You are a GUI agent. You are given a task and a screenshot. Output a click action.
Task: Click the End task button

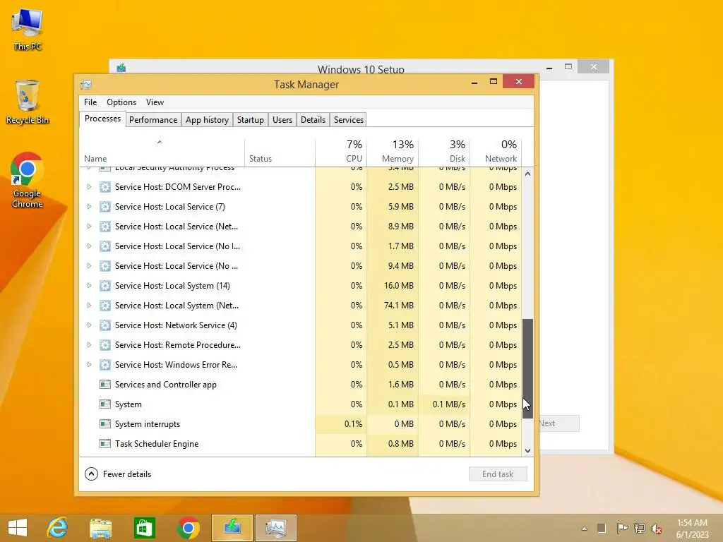[498, 474]
